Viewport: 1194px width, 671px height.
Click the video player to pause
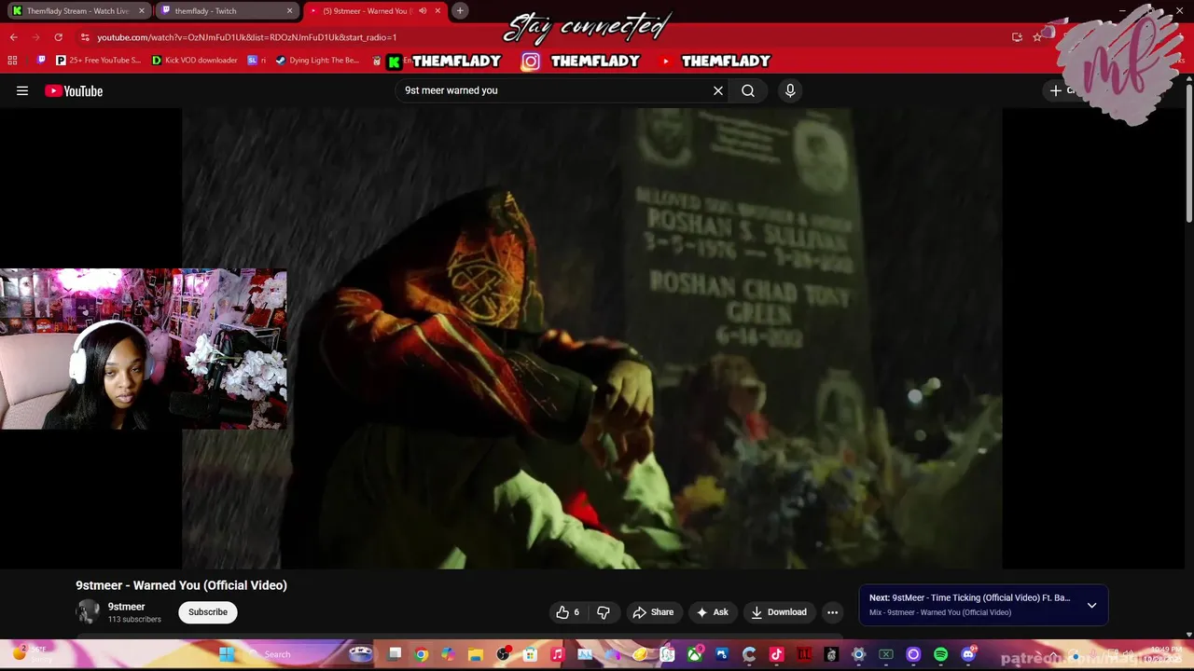[592, 338]
